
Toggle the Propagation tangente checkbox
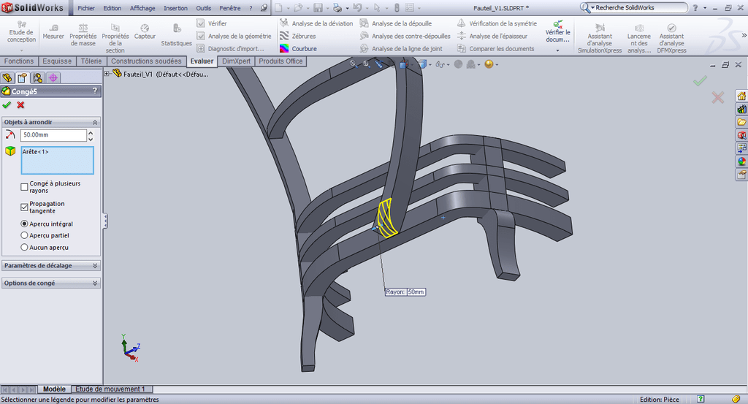24,207
